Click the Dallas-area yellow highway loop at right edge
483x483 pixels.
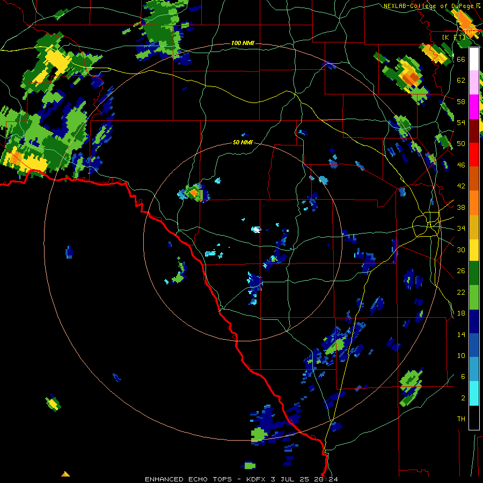tap(426, 224)
